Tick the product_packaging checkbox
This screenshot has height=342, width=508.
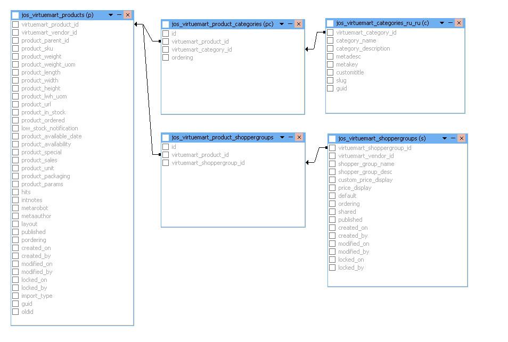[x=15, y=176]
